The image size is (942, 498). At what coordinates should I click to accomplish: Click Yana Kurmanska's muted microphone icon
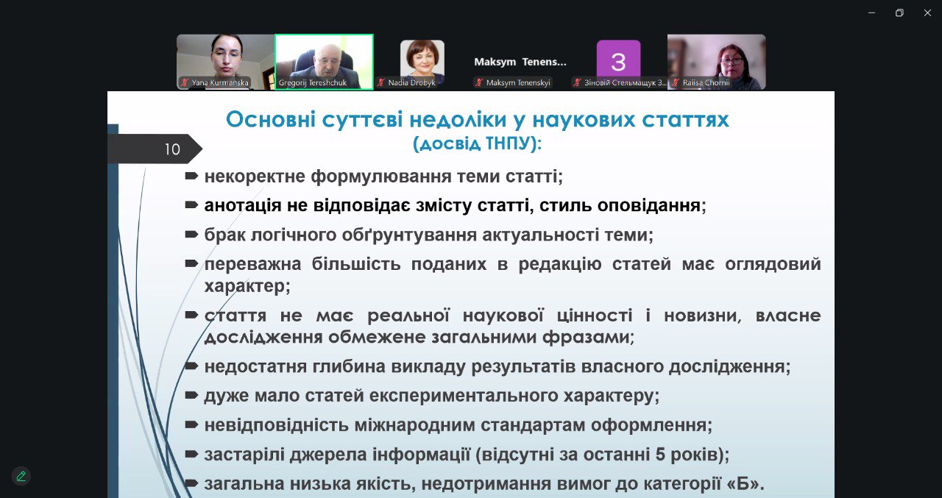(x=185, y=83)
